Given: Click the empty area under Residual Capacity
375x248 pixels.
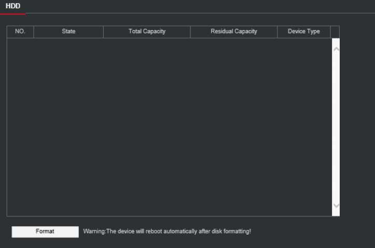Looking at the screenshot, I should [x=233, y=104].
